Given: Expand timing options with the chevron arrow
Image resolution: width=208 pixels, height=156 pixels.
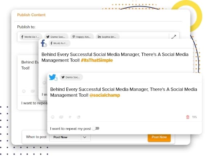Looking at the screenshot, I should tap(85, 137).
